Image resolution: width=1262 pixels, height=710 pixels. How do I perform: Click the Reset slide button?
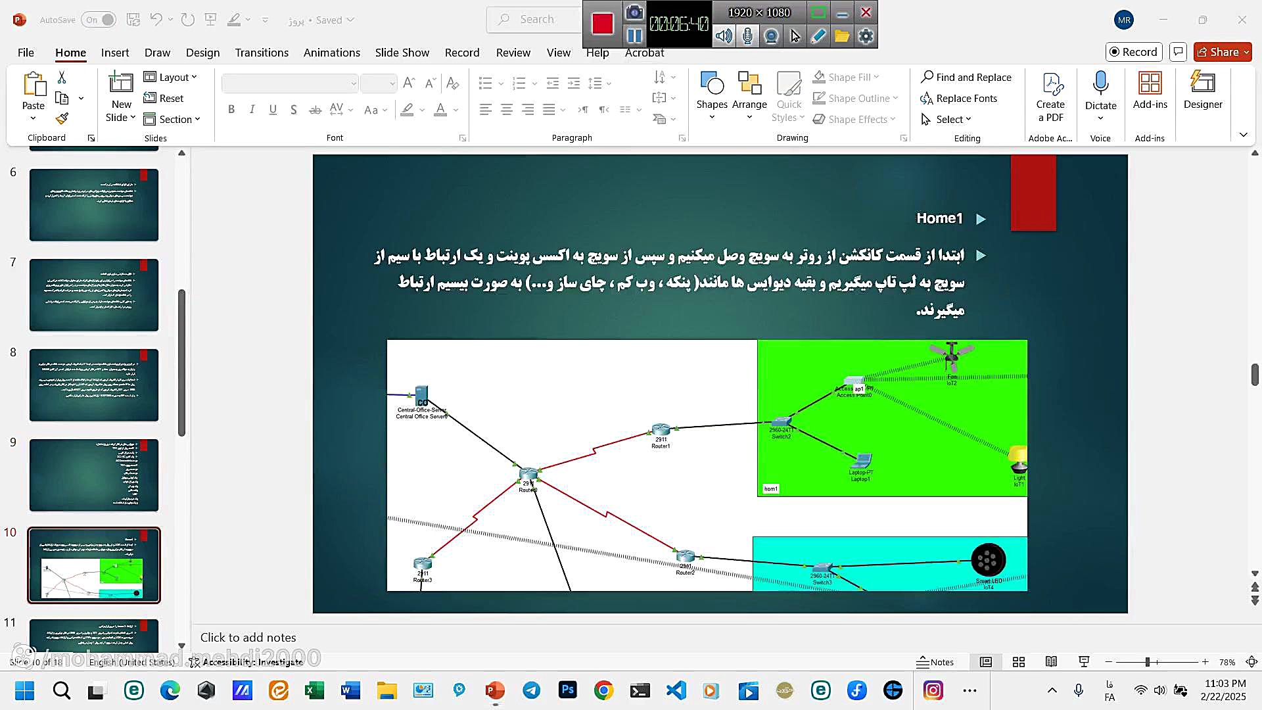pyautogui.click(x=164, y=98)
